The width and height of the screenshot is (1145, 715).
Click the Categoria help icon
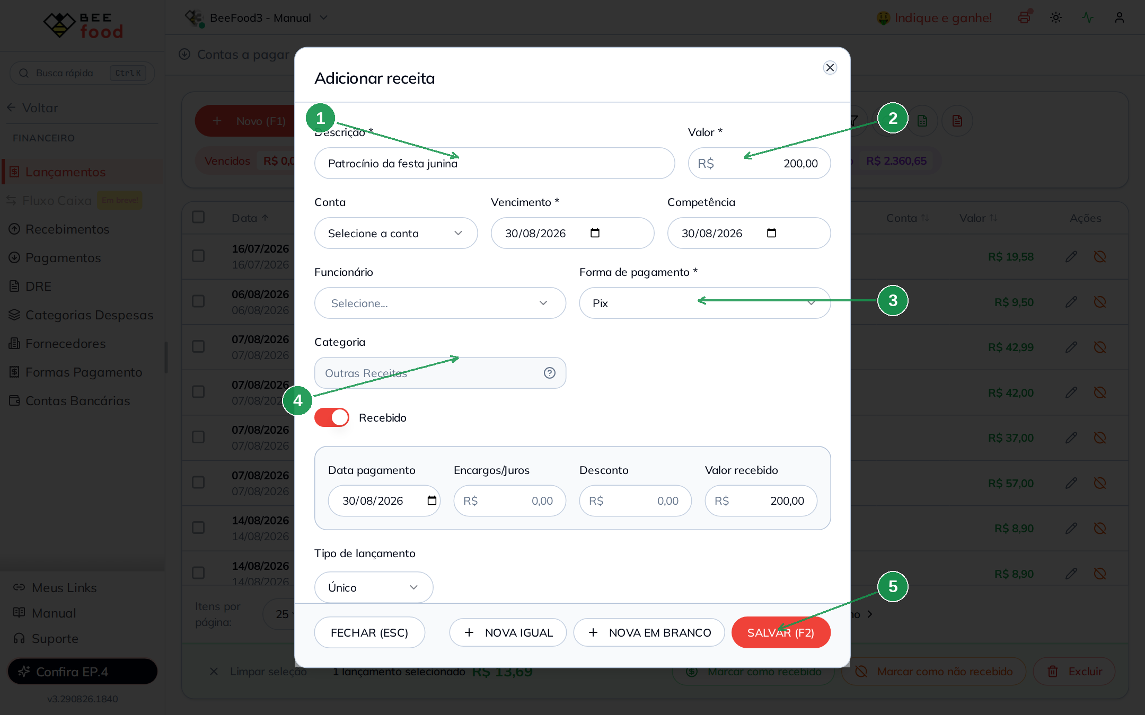(x=550, y=373)
